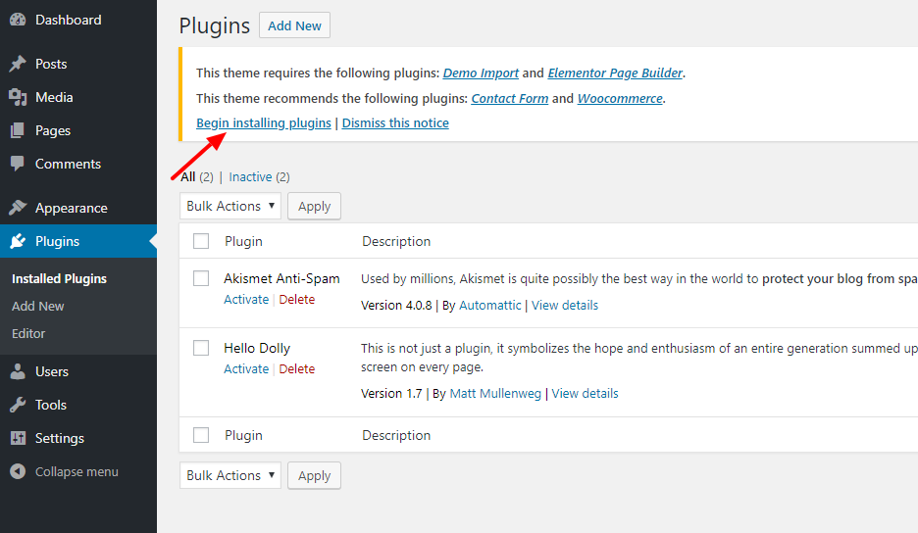Open Appearance menu
This screenshot has height=533, width=918.
tap(78, 208)
